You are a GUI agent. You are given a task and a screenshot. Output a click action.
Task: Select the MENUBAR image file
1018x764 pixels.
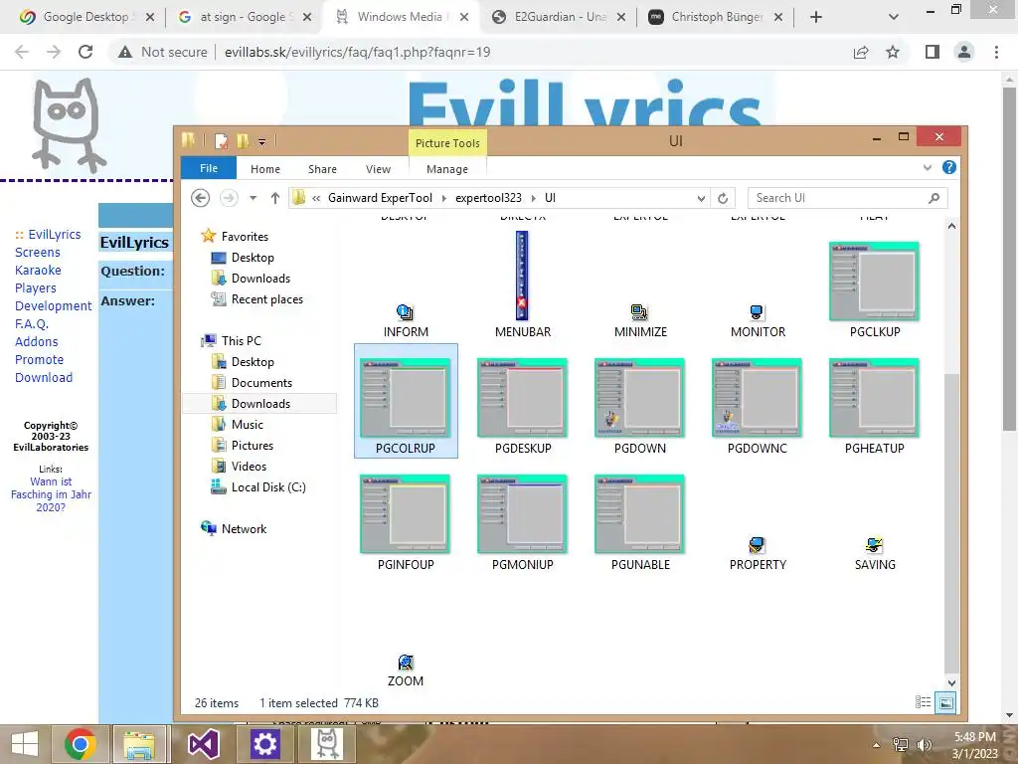tap(522, 277)
